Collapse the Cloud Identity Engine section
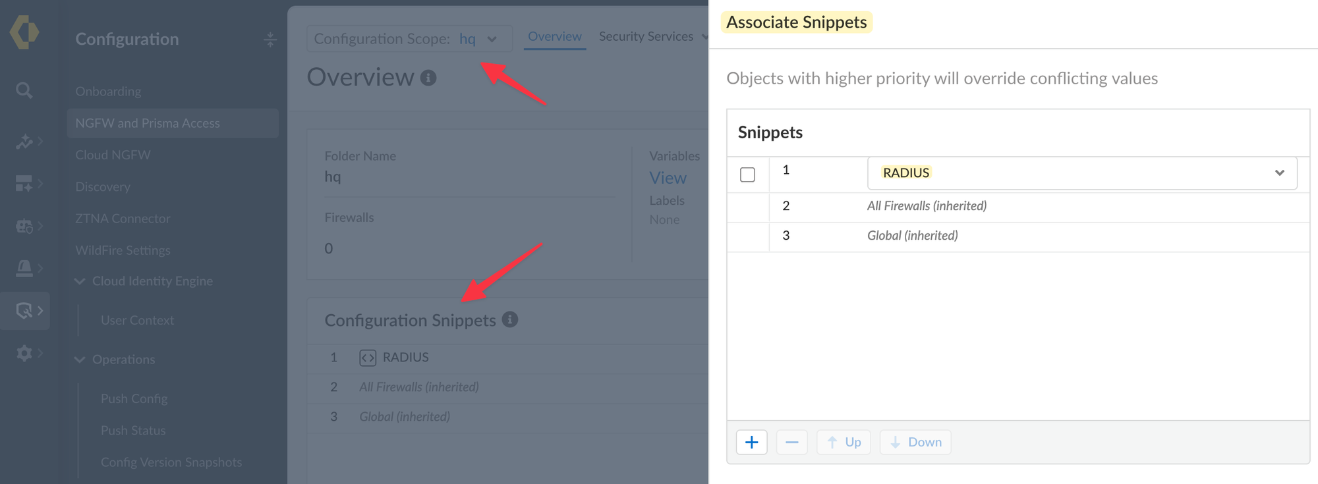The image size is (1318, 484). pos(80,281)
